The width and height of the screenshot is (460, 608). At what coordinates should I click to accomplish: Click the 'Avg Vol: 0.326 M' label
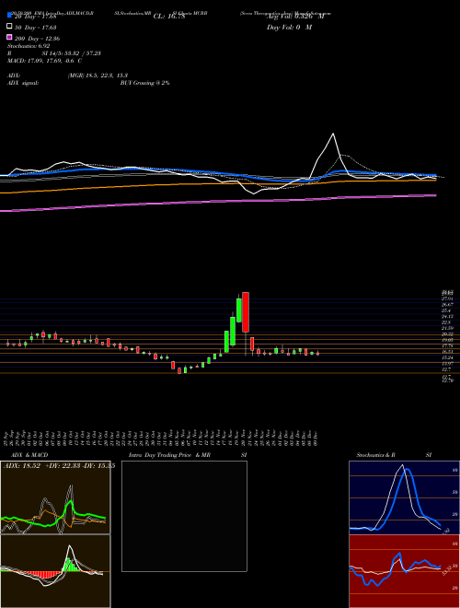pos(295,17)
